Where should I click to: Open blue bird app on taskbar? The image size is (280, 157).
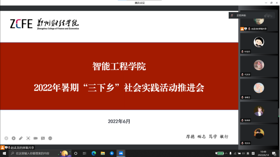pos(112,153)
